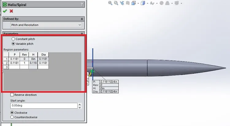230x126 pixels.
Task: Accept the helix with the green checkmark
Action: pos(5,11)
